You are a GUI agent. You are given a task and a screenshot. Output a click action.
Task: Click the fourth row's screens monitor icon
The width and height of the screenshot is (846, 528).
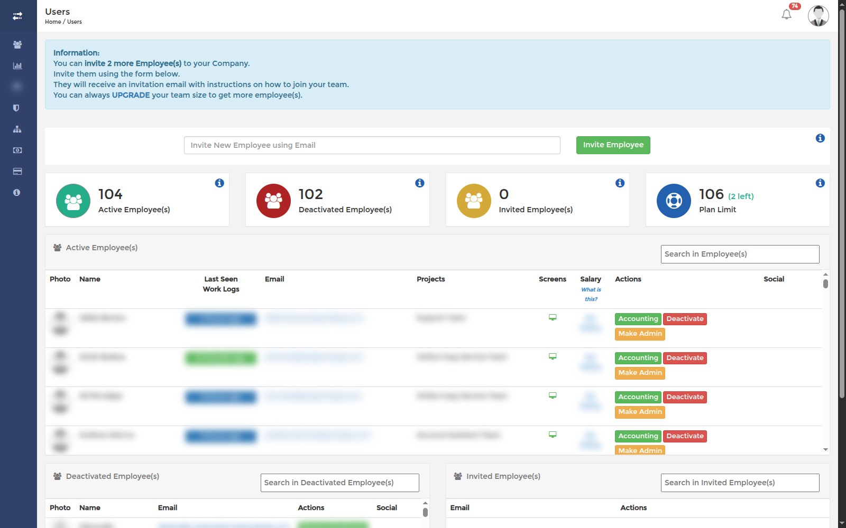click(553, 435)
